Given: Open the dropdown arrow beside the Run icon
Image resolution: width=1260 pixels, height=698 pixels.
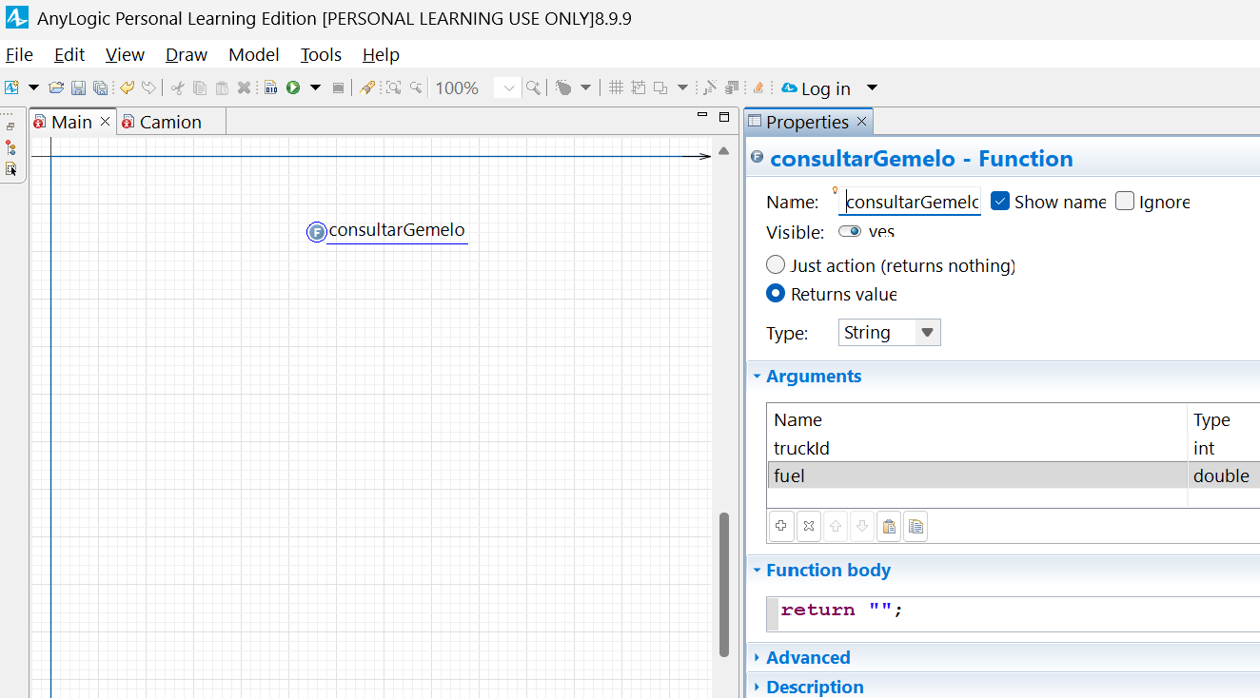Looking at the screenshot, I should pyautogui.click(x=316, y=87).
